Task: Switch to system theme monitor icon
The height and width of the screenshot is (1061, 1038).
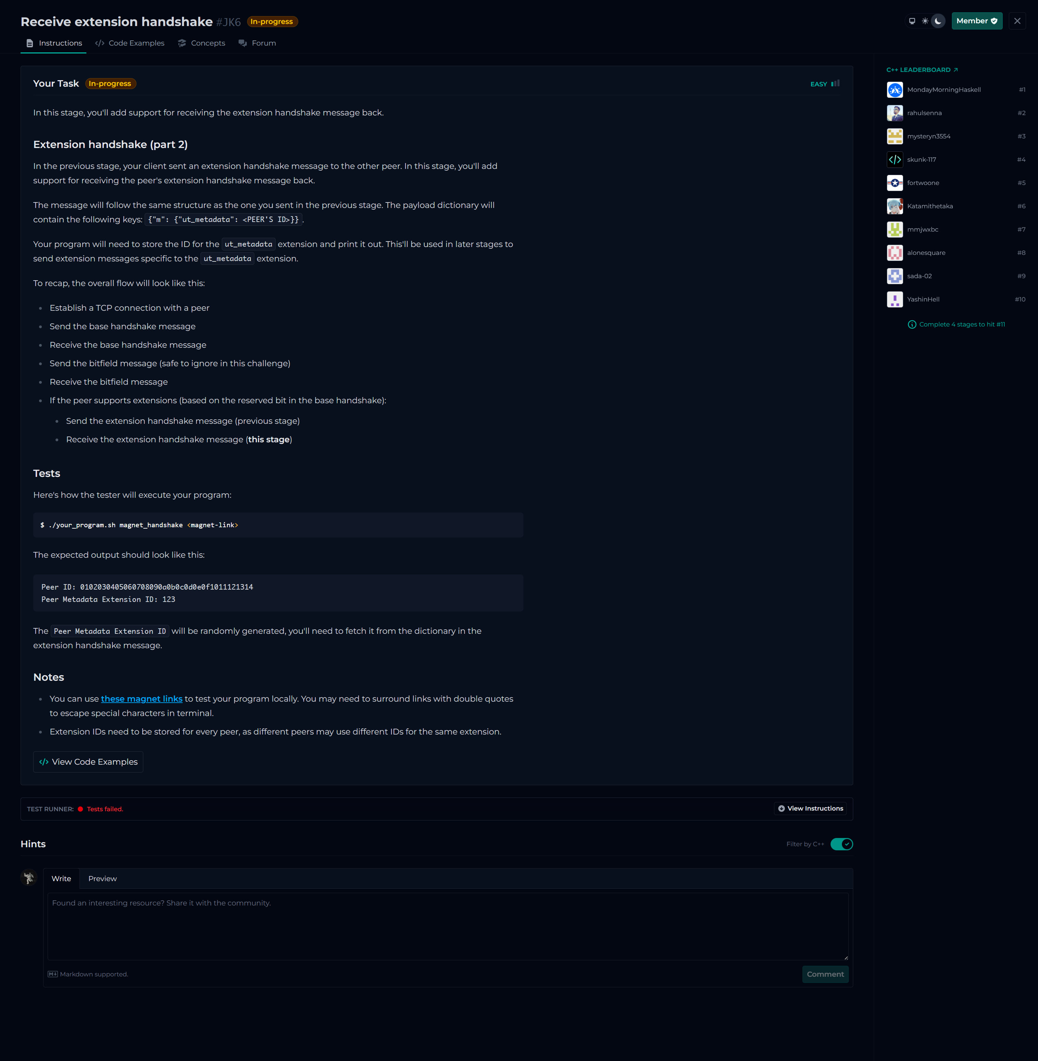Action: click(912, 21)
